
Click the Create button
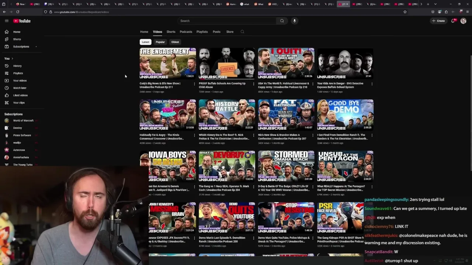[x=438, y=21]
